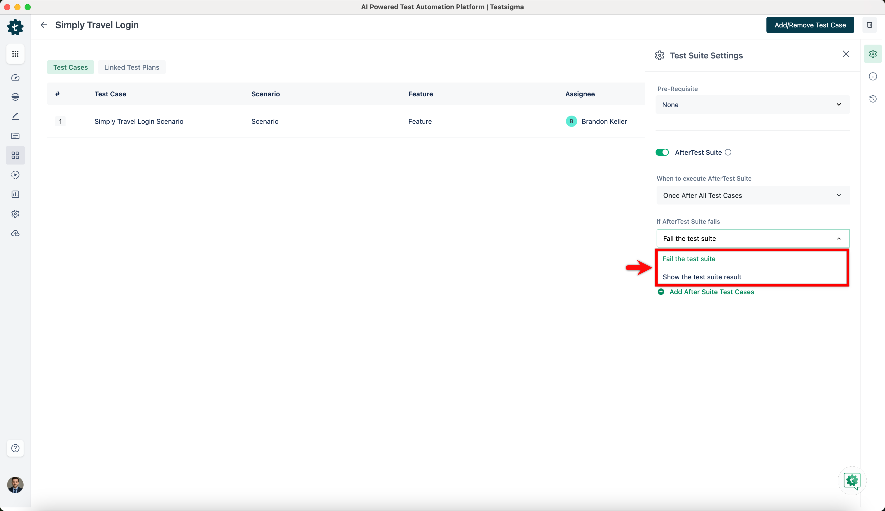Click the info icon next to AfterTest Suite
This screenshot has width=885, height=511.
(x=728, y=152)
